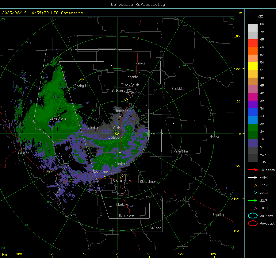This screenshot has width=276, height=258.
Task: Click the Lake Louise label
Action: (24, 151)
